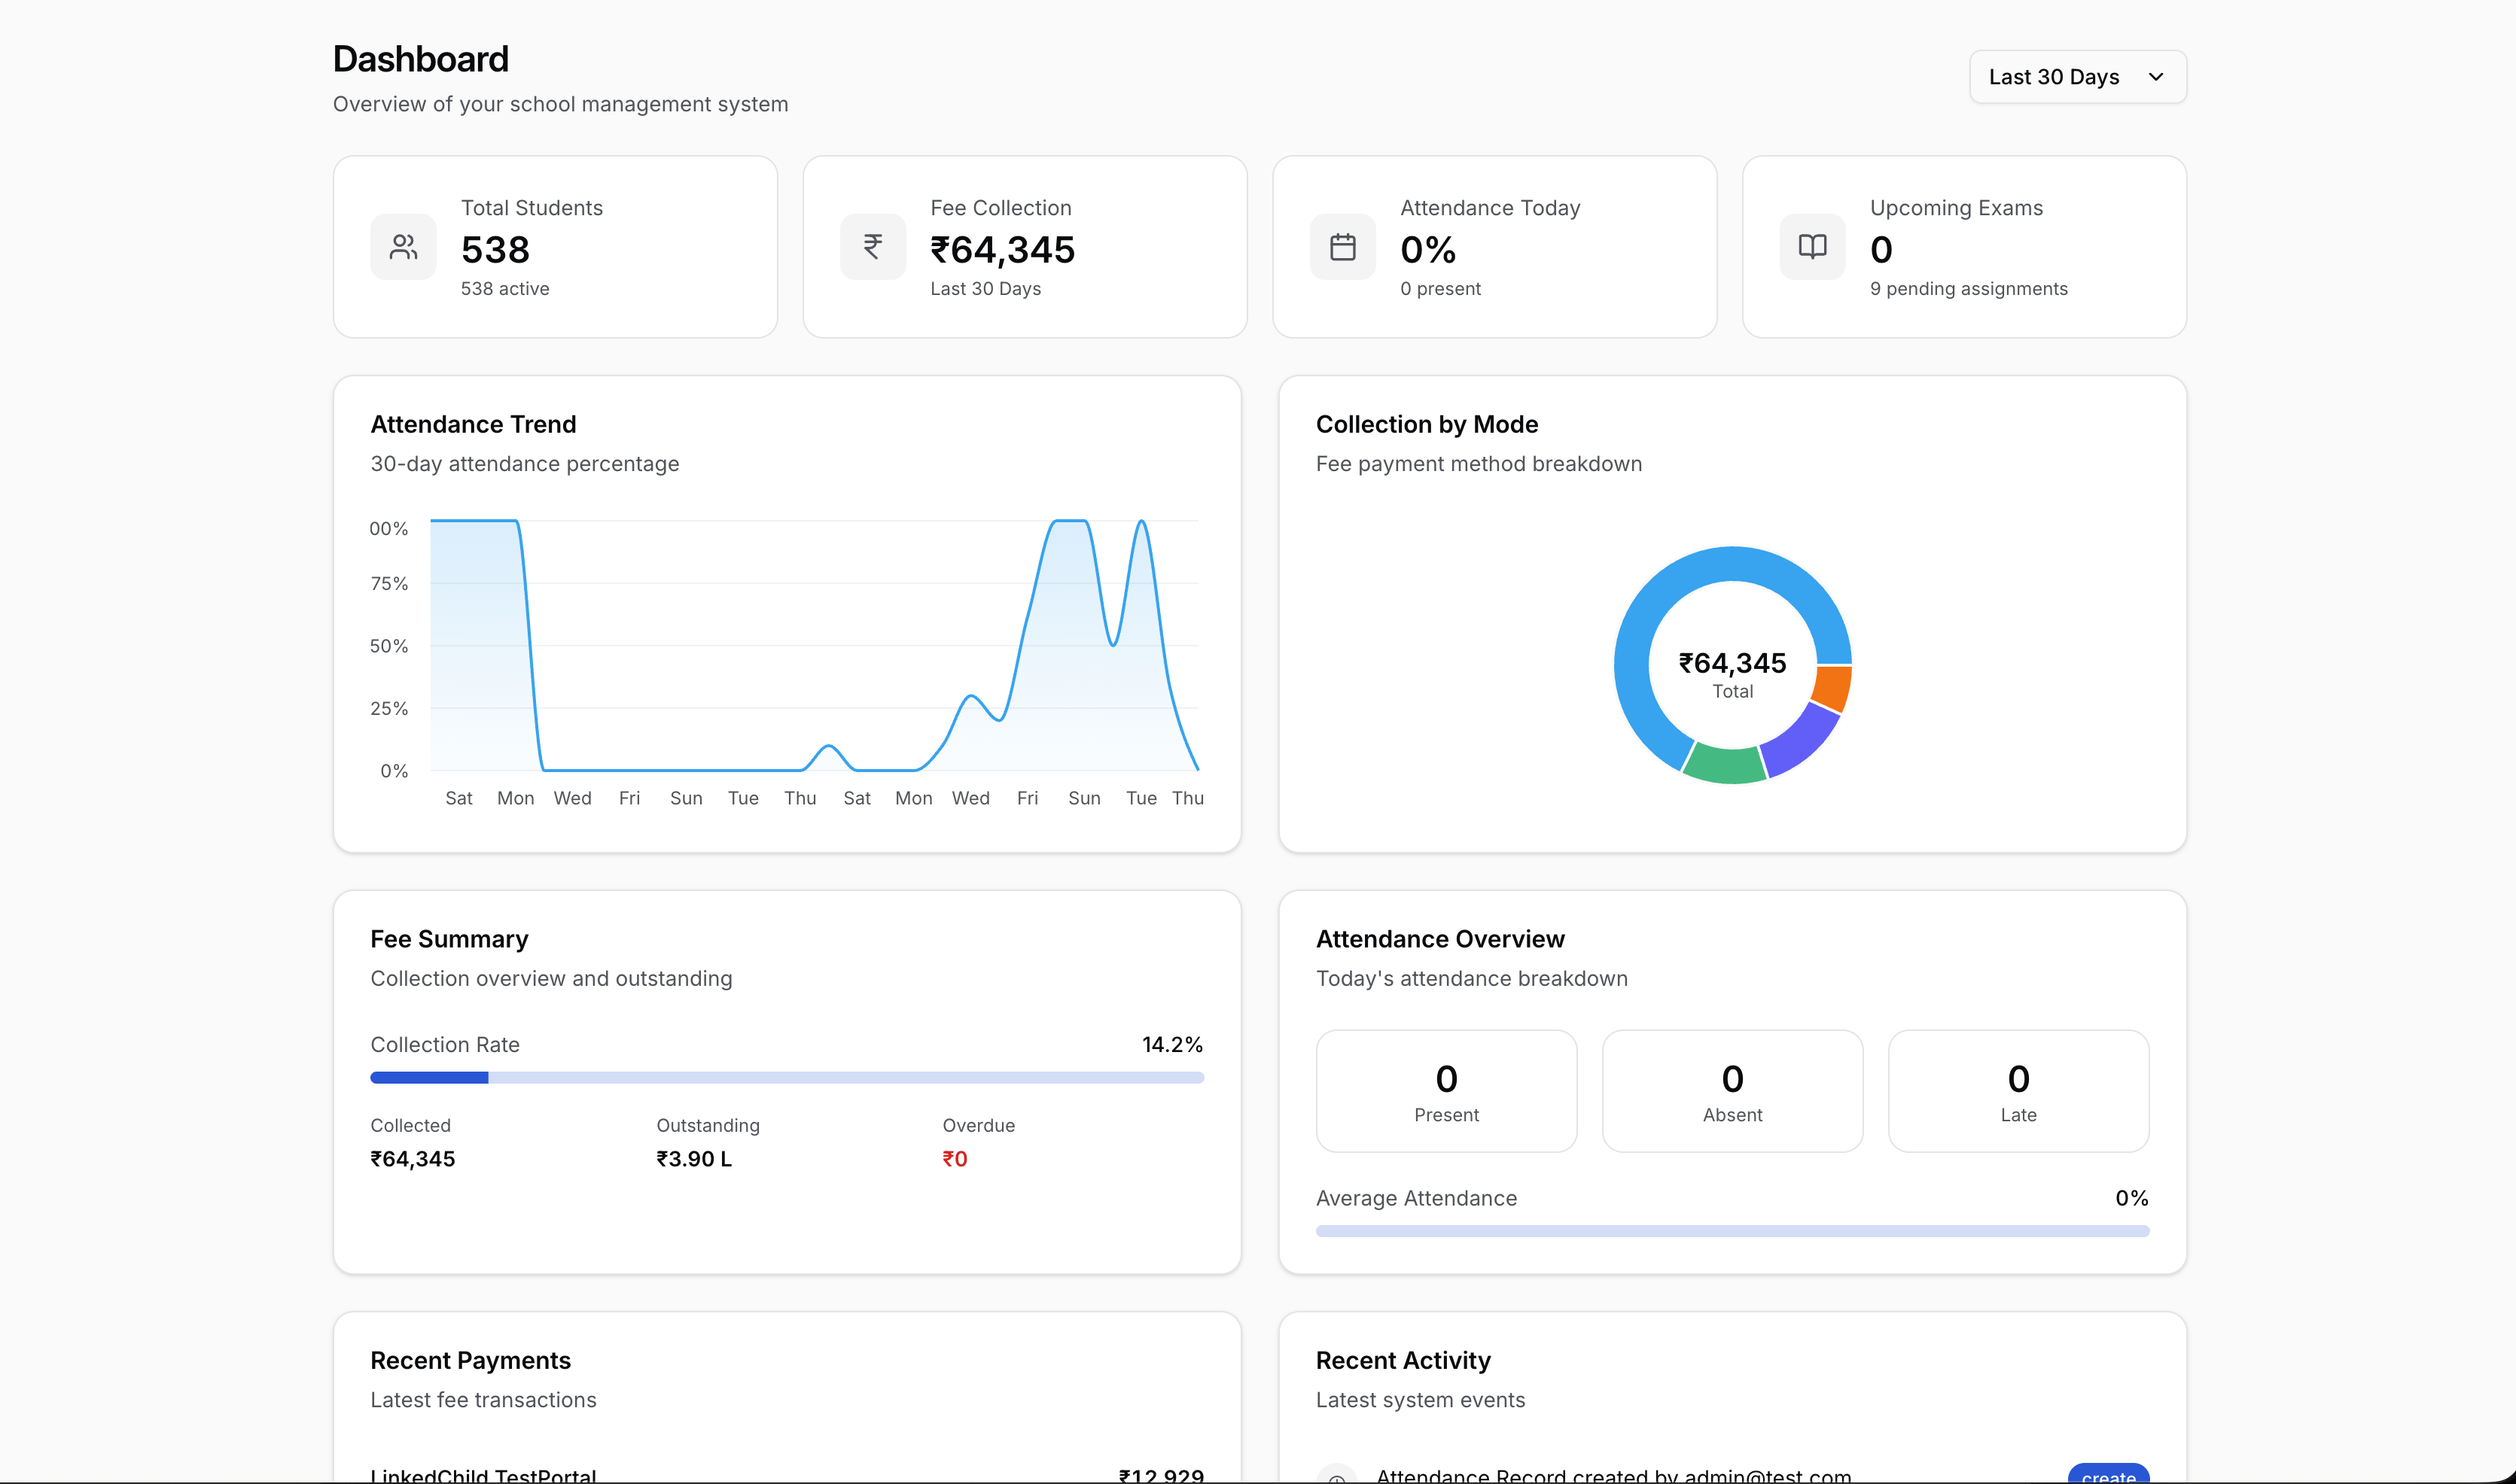Click the Attendance Today calendar icon

pyautogui.click(x=1342, y=247)
